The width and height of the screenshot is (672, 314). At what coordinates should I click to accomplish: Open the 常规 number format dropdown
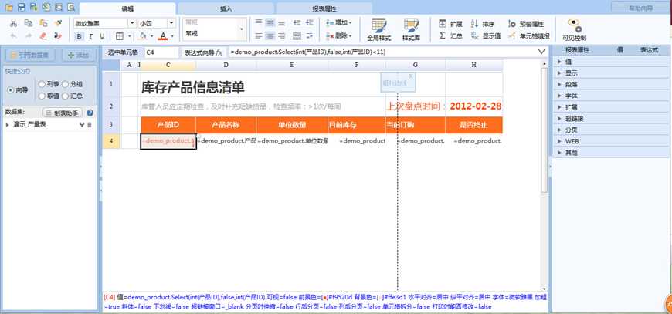[242, 29]
